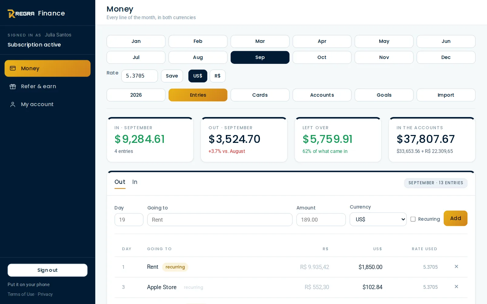Screen dimensions: 487x304
Task: Select the Feb month tab
Action: point(198,41)
